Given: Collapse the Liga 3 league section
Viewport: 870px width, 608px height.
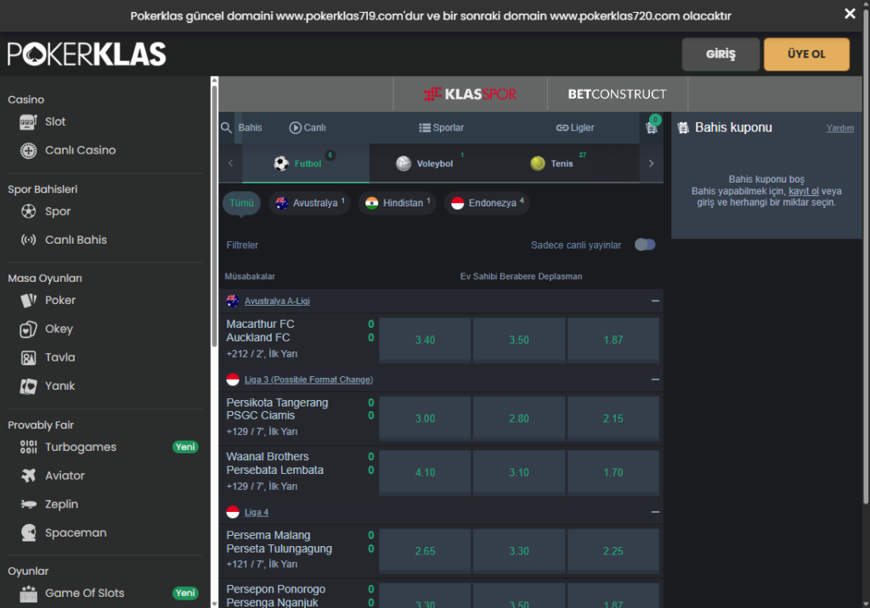Looking at the screenshot, I should tap(655, 380).
